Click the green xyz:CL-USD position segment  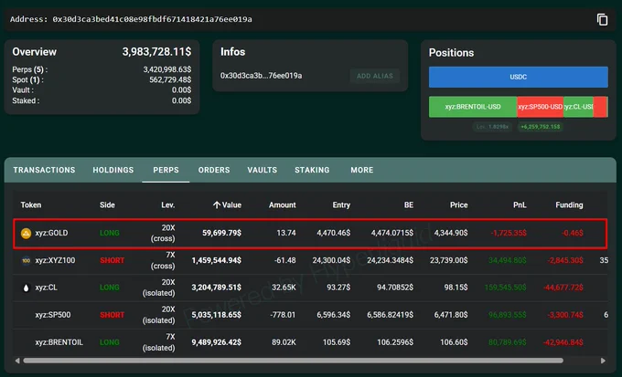pos(578,107)
